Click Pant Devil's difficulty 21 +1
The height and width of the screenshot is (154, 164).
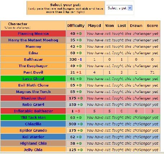pos(76,73)
